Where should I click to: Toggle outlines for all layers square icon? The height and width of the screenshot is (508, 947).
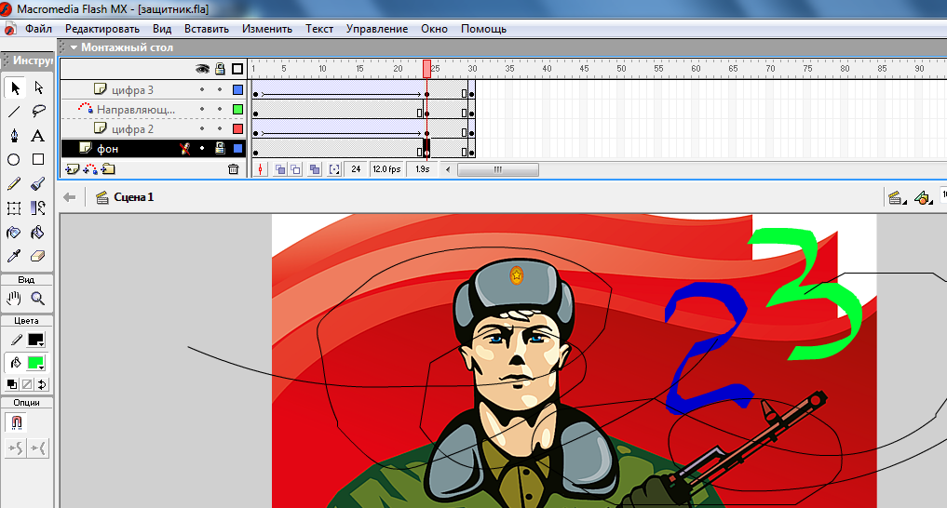(x=237, y=70)
